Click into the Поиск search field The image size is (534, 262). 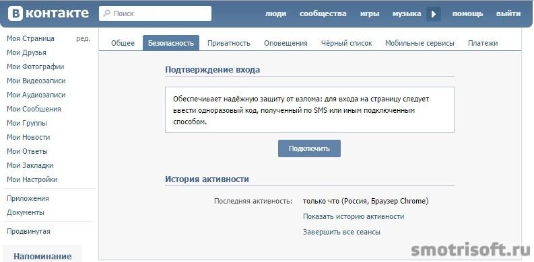click(x=156, y=13)
